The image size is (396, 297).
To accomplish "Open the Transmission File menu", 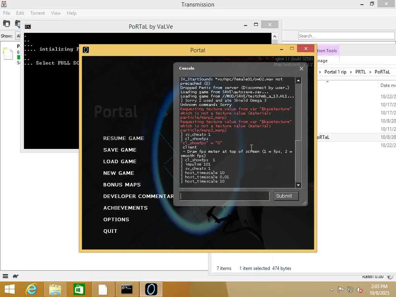I will (x=7, y=13).
